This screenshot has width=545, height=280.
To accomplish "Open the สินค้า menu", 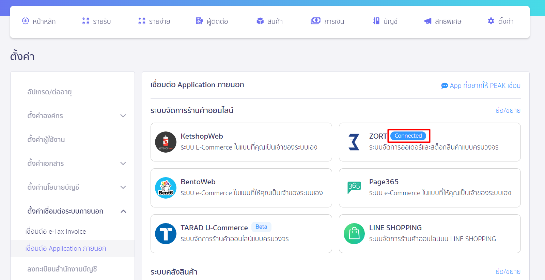I will pos(270,21).
